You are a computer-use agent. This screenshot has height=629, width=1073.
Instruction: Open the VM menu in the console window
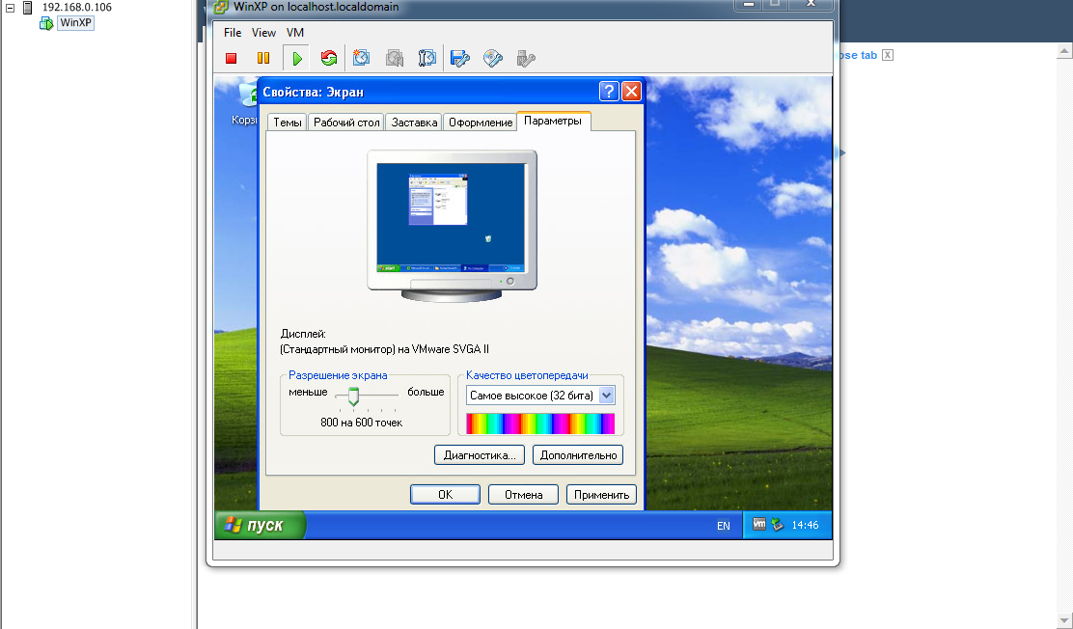coord(295,32)
